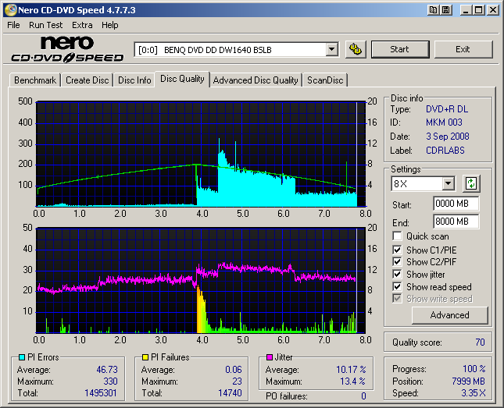Uncheck Show C1/PIE option

pos(398,250)
